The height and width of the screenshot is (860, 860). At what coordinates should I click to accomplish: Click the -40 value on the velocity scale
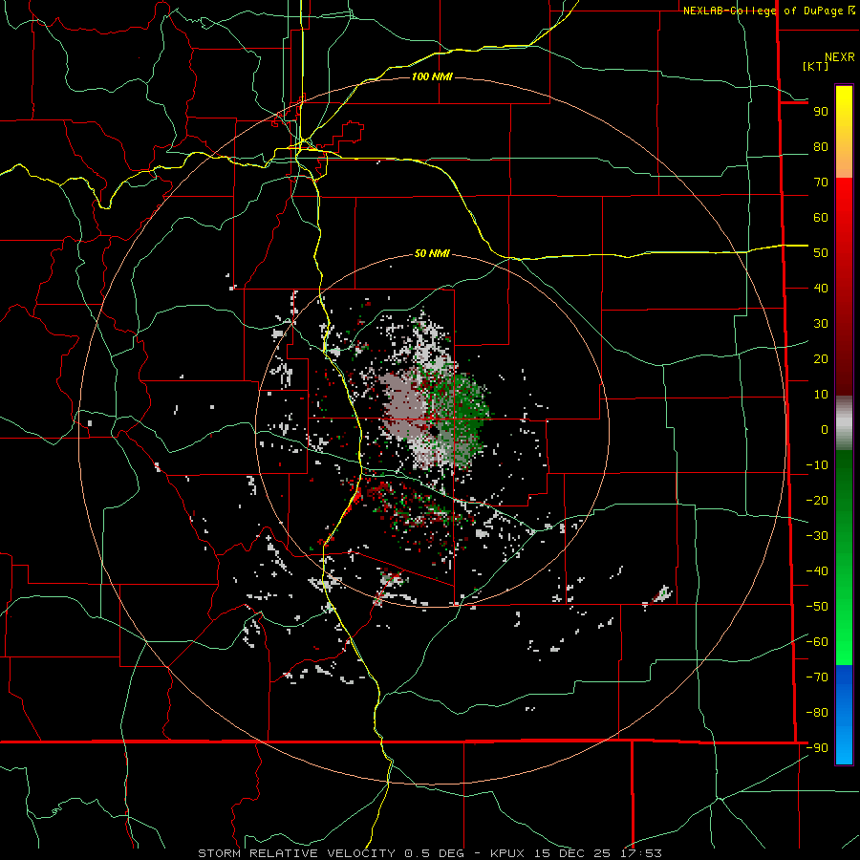[817, 571]
